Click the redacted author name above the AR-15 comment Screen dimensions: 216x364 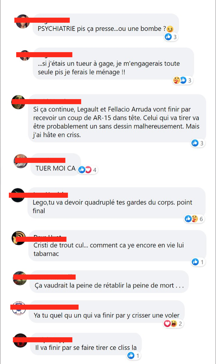(46, 101)
